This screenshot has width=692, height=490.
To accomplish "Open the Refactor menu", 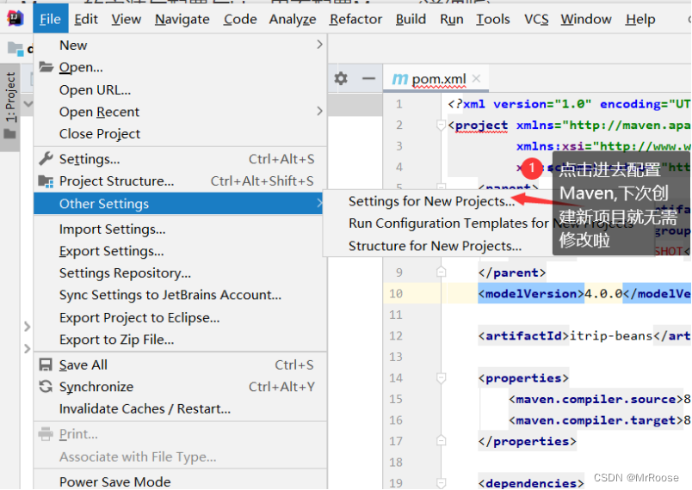I will [355, 19].
